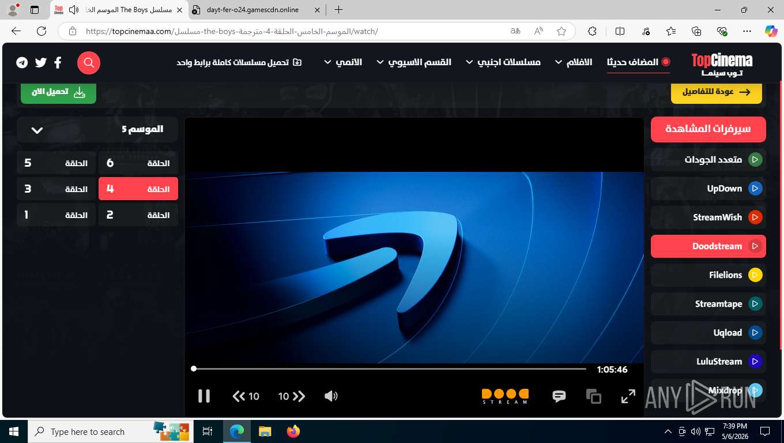Image resolution: width=784 pixels, height=443 pixels.
Task: Close The Boys مسلسل browser tab
Action: click(179, 10)
